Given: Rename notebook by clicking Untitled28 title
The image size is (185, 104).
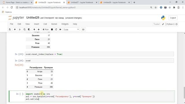Looking at the screenshot, I should click(x=33, y=18).
